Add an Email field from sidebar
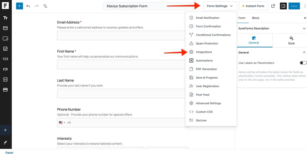The width and height of the screenshot is (307, 154). click(x=5, y=28)
